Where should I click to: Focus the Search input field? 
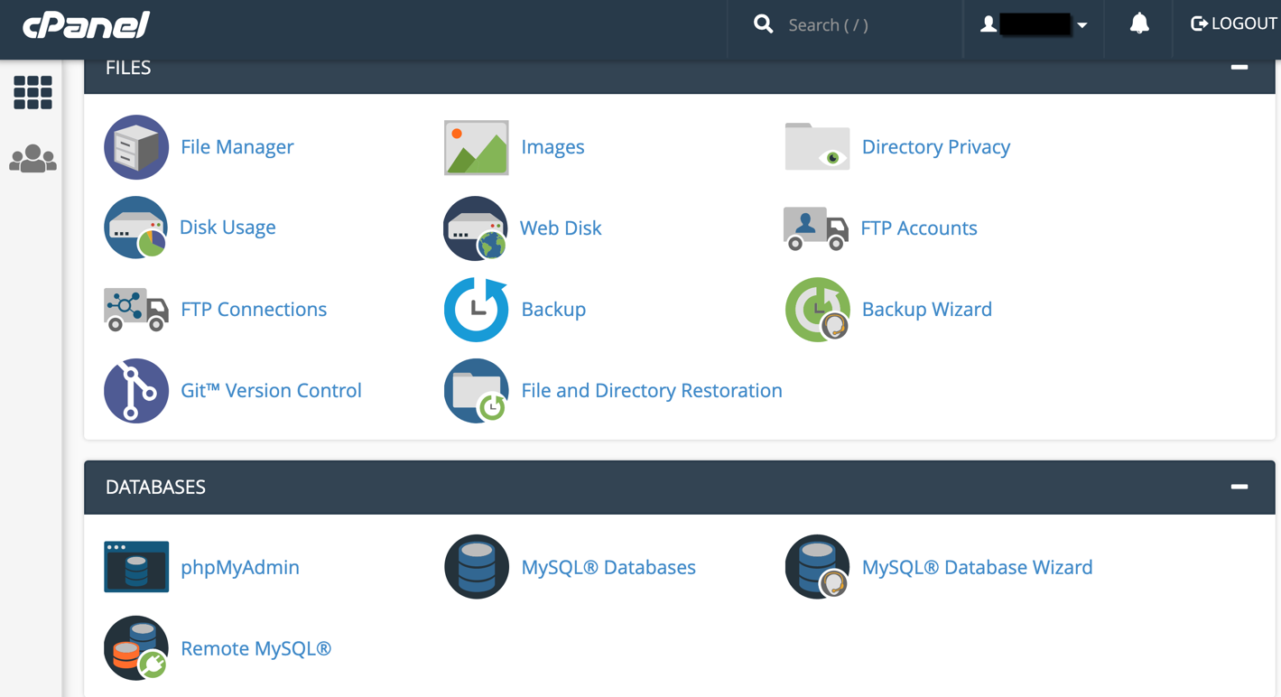pyautogui.click(x=858, y=25)
